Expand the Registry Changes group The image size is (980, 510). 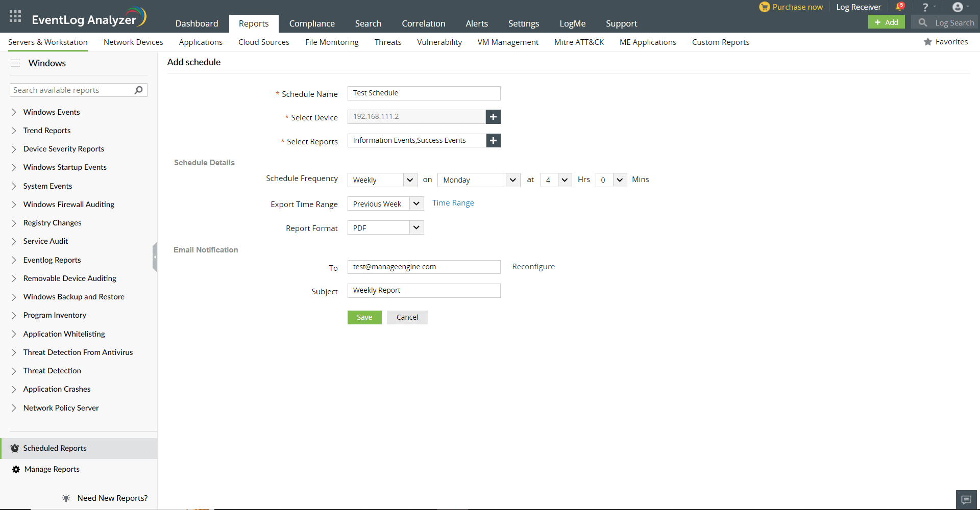click(x=14, y=223)
